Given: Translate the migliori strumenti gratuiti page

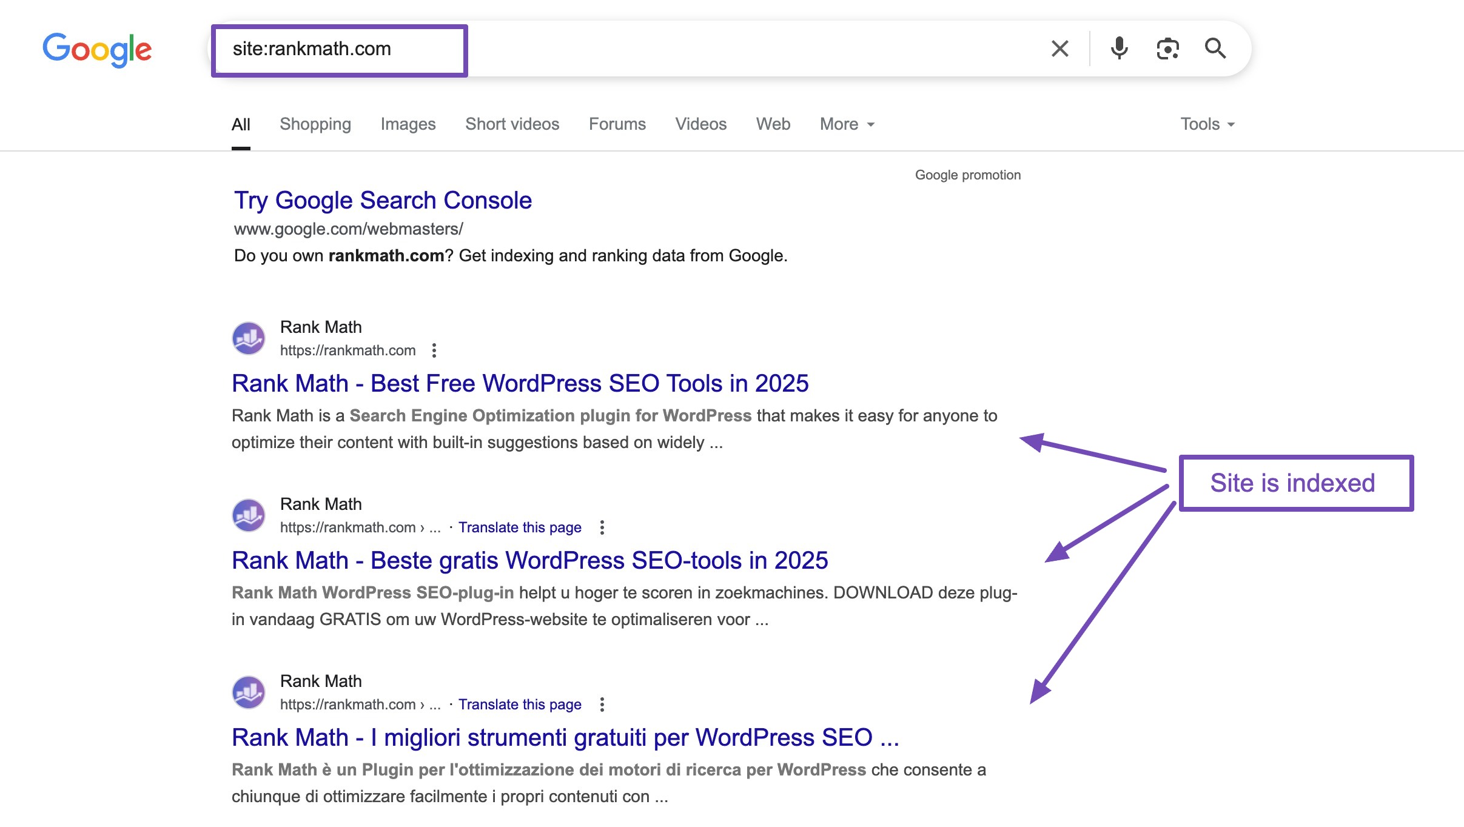Looking at the screenshot, I should tap(520, 705).
